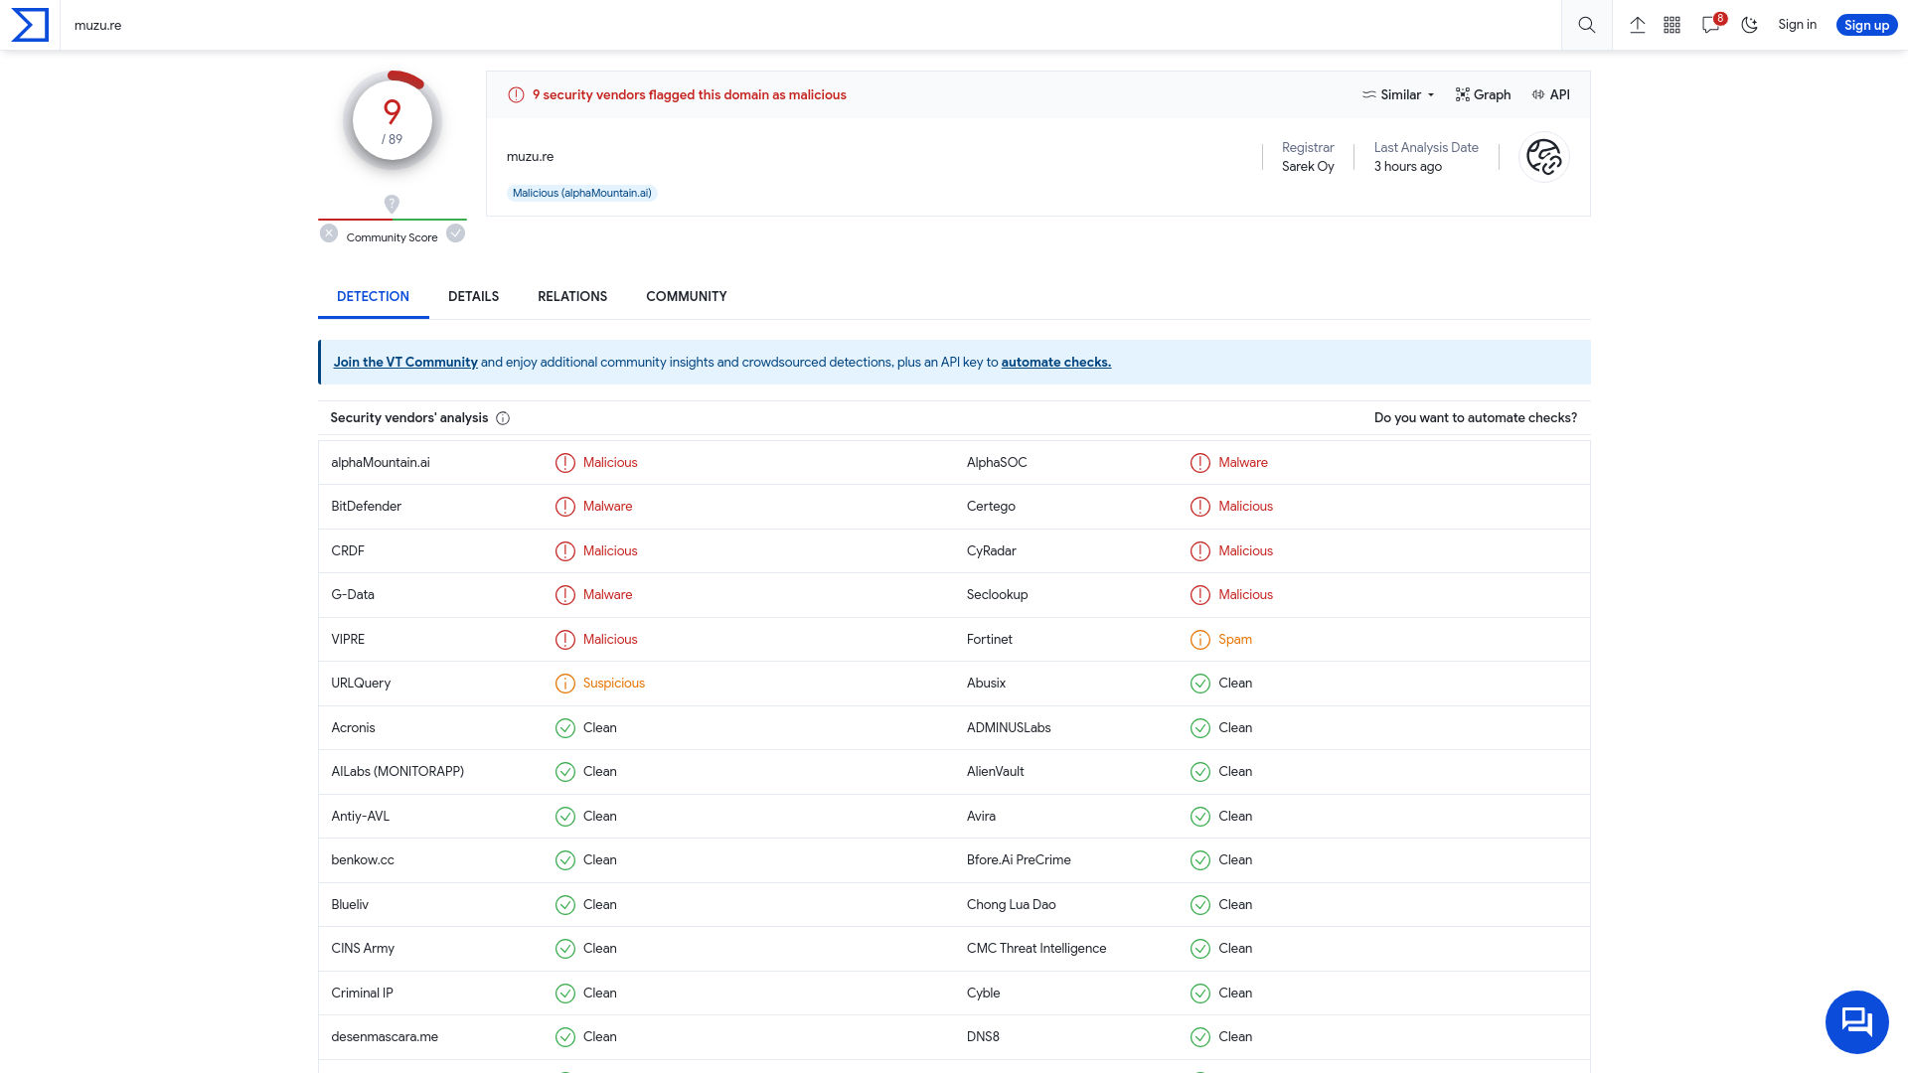
Task: Click the 'AlienVault' vendor name
Action: (x=996, y=772)
